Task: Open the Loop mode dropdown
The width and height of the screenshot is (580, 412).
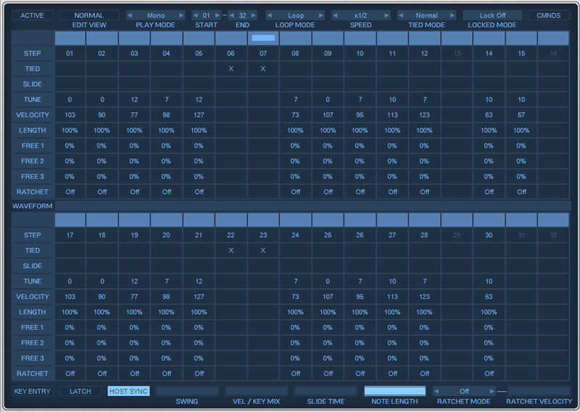Action: point(296,15)
